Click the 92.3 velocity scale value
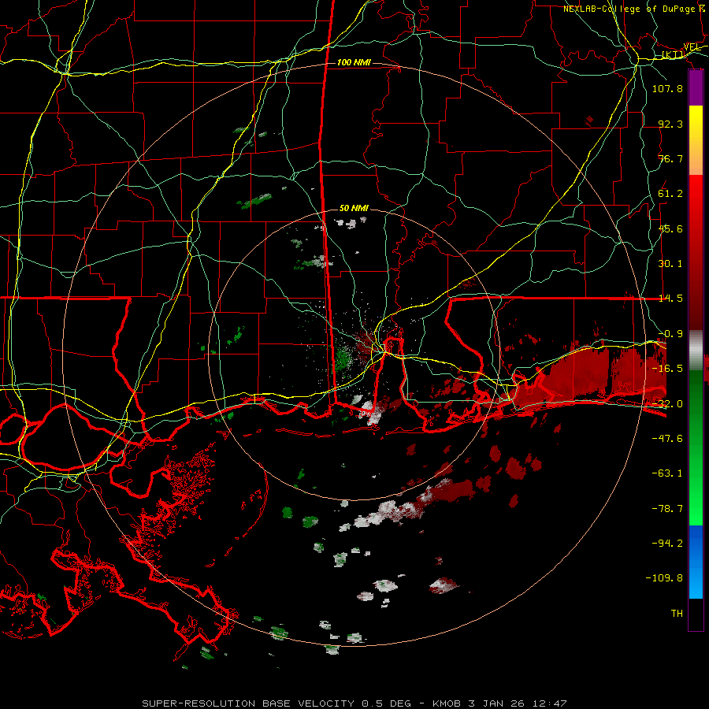Image resolution: width=709 pixels, height=709 pixels. click(670, 124)
